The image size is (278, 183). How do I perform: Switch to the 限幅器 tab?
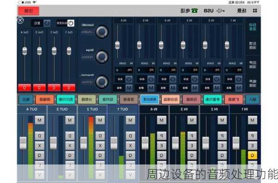(44, 99)
